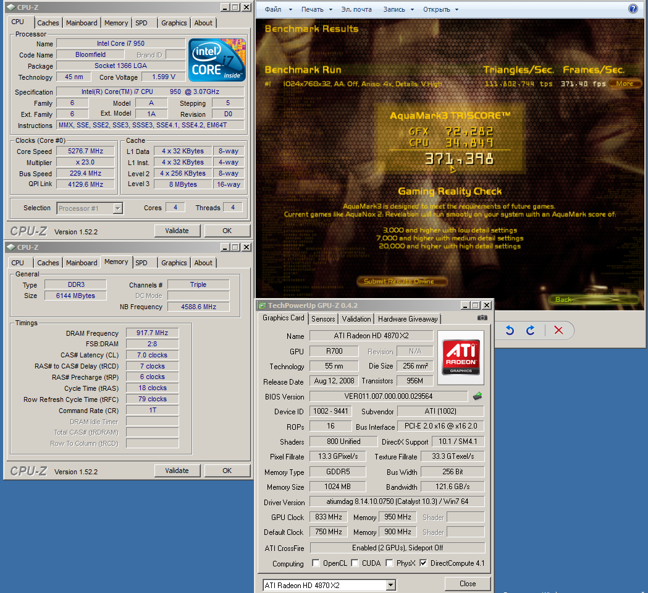The image size is (648, 593).
Task: Click ATI CrossFire Enabled status field
Action: 397,548
